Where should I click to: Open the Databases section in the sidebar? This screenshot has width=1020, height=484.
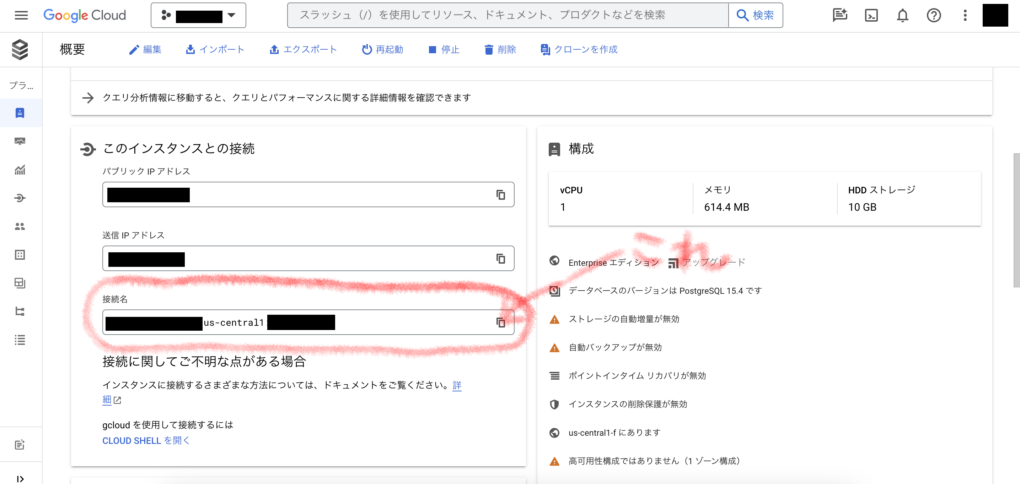20,255
